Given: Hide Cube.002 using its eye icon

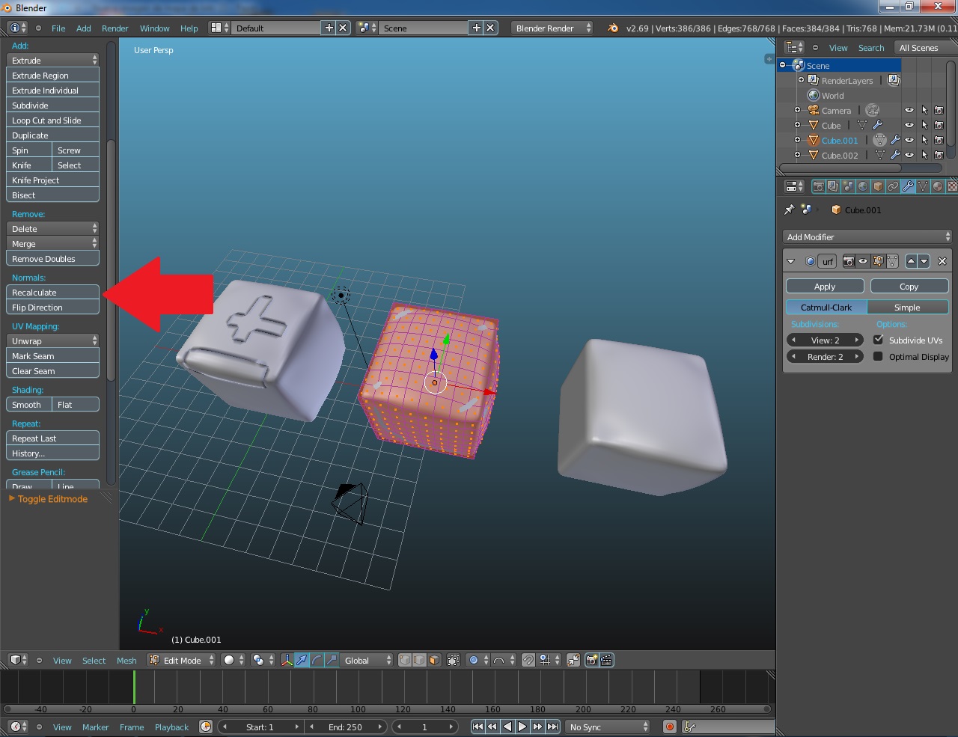Looking at the screenshot, I should pyautogui.click(x=909, y=156).
